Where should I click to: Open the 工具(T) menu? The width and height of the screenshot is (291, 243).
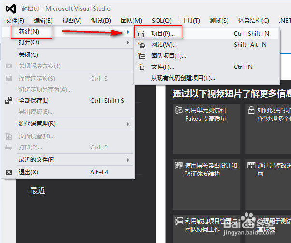tap(190, 21)
